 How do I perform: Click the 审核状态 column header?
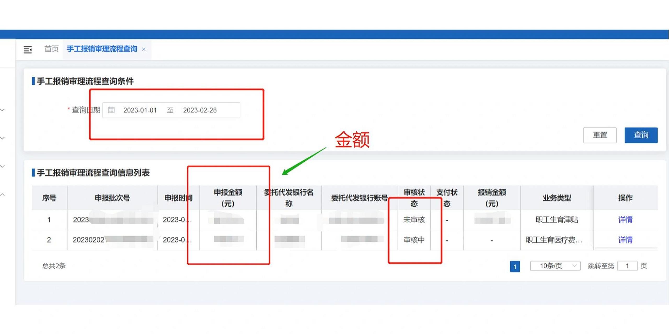pos(414,198)
